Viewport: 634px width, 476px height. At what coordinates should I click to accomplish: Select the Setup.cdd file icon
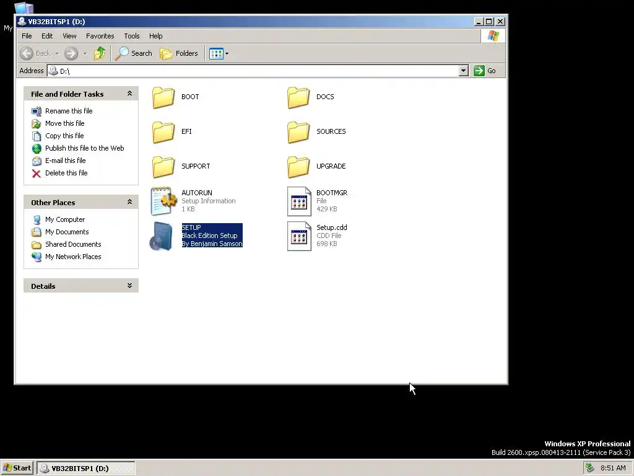(x=299, y=236)
